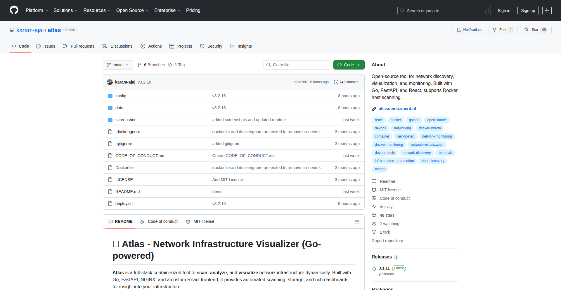
Task: Open the README outline icon
Action: point(357,222)
